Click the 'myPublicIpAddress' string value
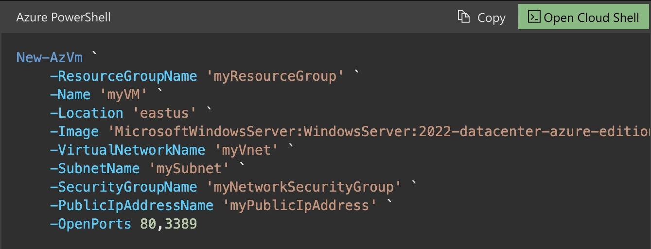The image size is (651, 249). 300,206
